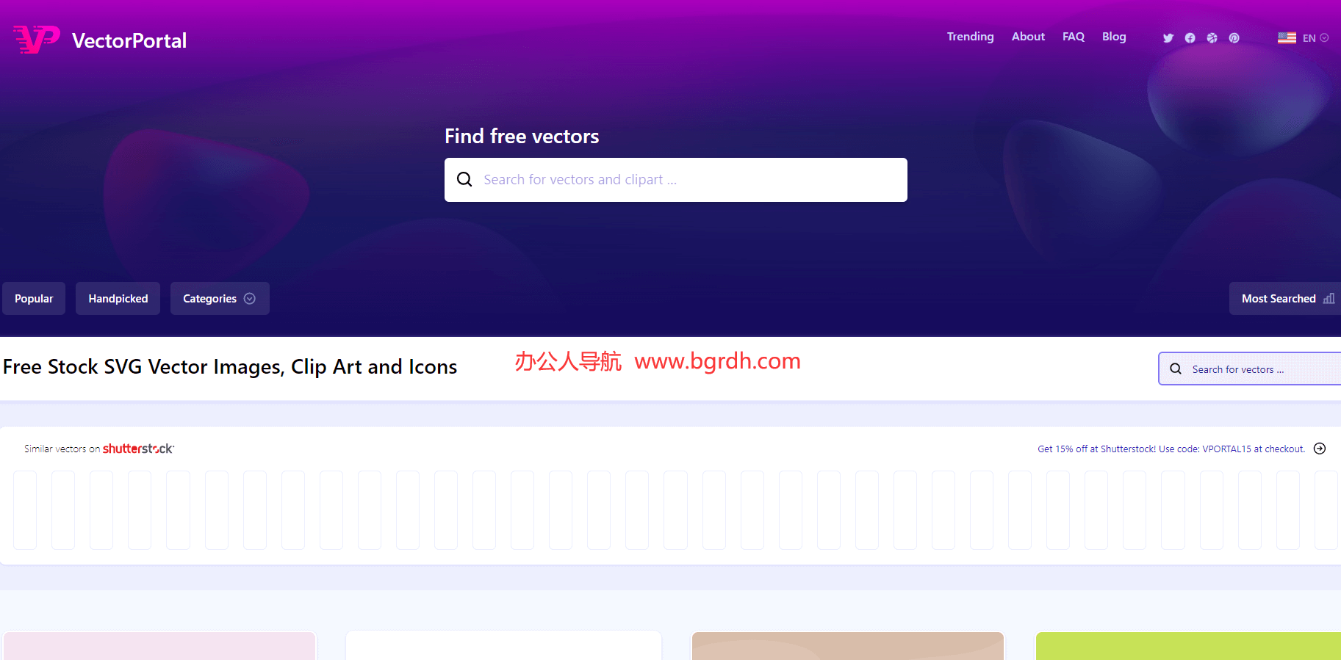Open the Pinterest social link
Viewport: 1341px width, 660px height.
[1234, 38]
